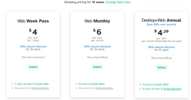Open Sejda Desktop link in Annual card

click(x=172, y=89)
